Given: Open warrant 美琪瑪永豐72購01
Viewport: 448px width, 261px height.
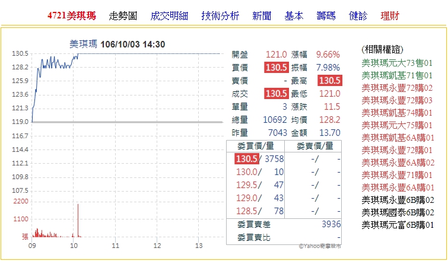Looking at the screenshot, I should pos(397,150).
